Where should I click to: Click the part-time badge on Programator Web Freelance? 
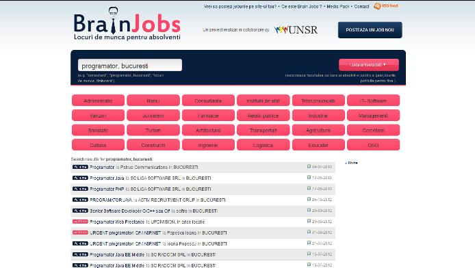tap(80, 222)
